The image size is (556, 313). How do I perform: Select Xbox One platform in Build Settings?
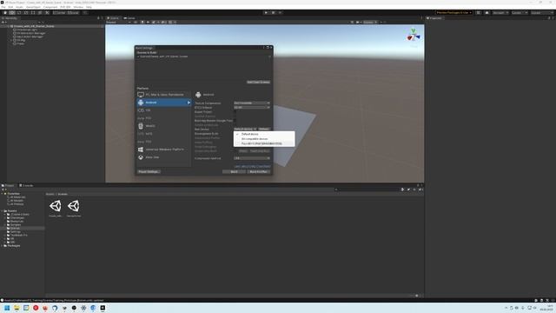[x=164, y=156]
